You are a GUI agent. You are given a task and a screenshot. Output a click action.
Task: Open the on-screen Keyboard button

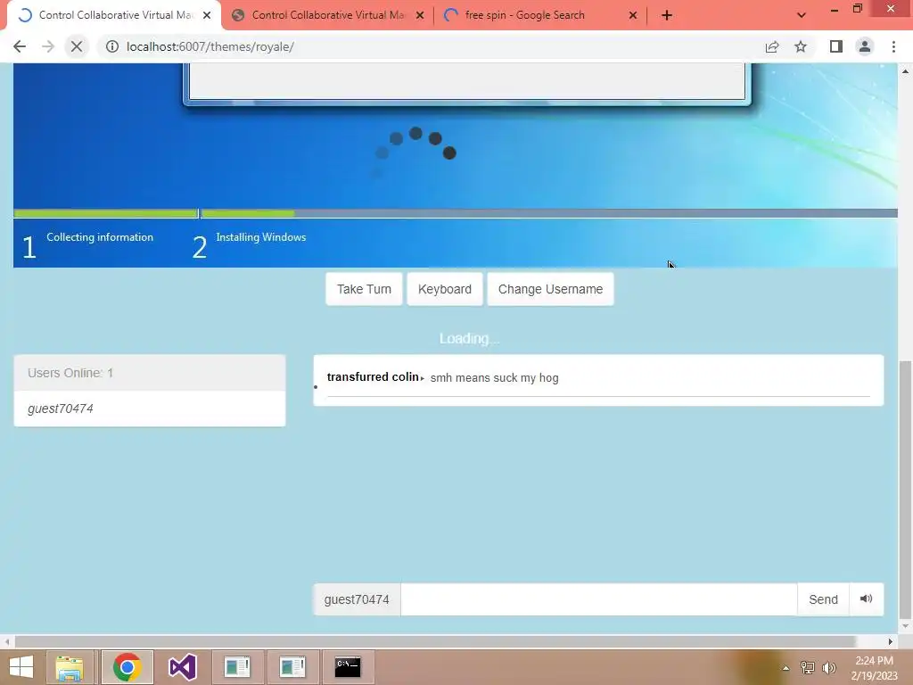coord(445,289)
